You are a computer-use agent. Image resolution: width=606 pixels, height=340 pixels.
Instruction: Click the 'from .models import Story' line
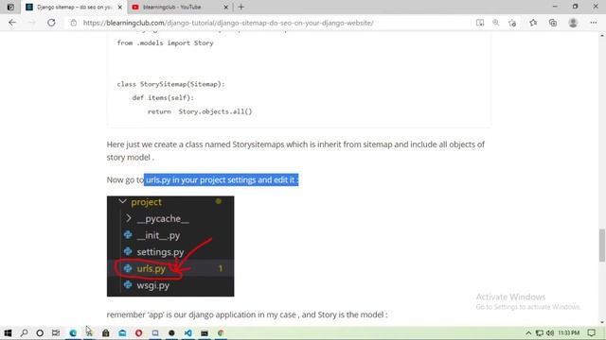pyautogui.click(x=165, y=43)
